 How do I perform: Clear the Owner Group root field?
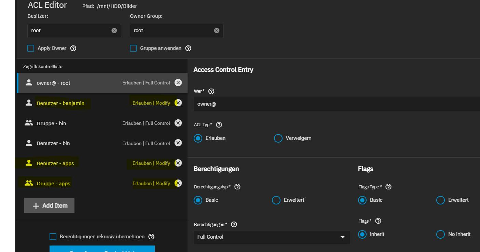click(217, 30)
